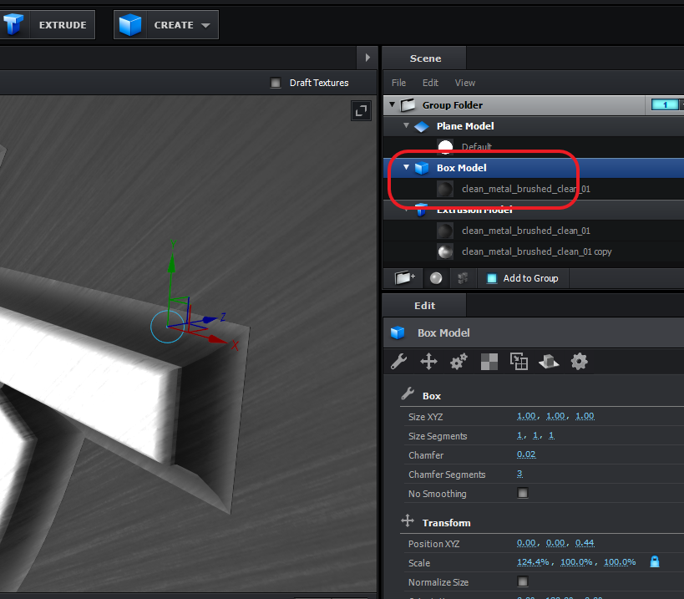Edit Size XYZ second value 1.00
This screenshot has height=599, width=684.
(555, 416)
